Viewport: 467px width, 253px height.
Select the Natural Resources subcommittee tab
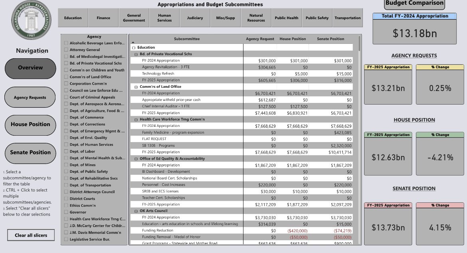(x=256, y=18)
